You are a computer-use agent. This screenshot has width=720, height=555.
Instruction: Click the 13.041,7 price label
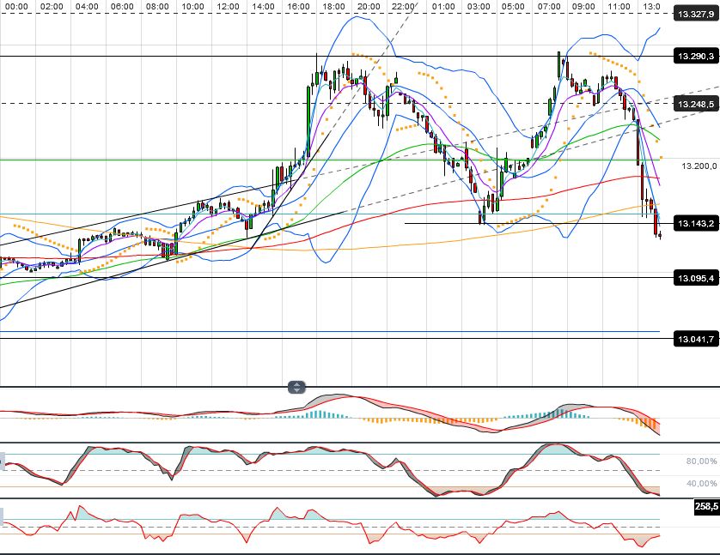pyautogui.click(x=695, y=340)
